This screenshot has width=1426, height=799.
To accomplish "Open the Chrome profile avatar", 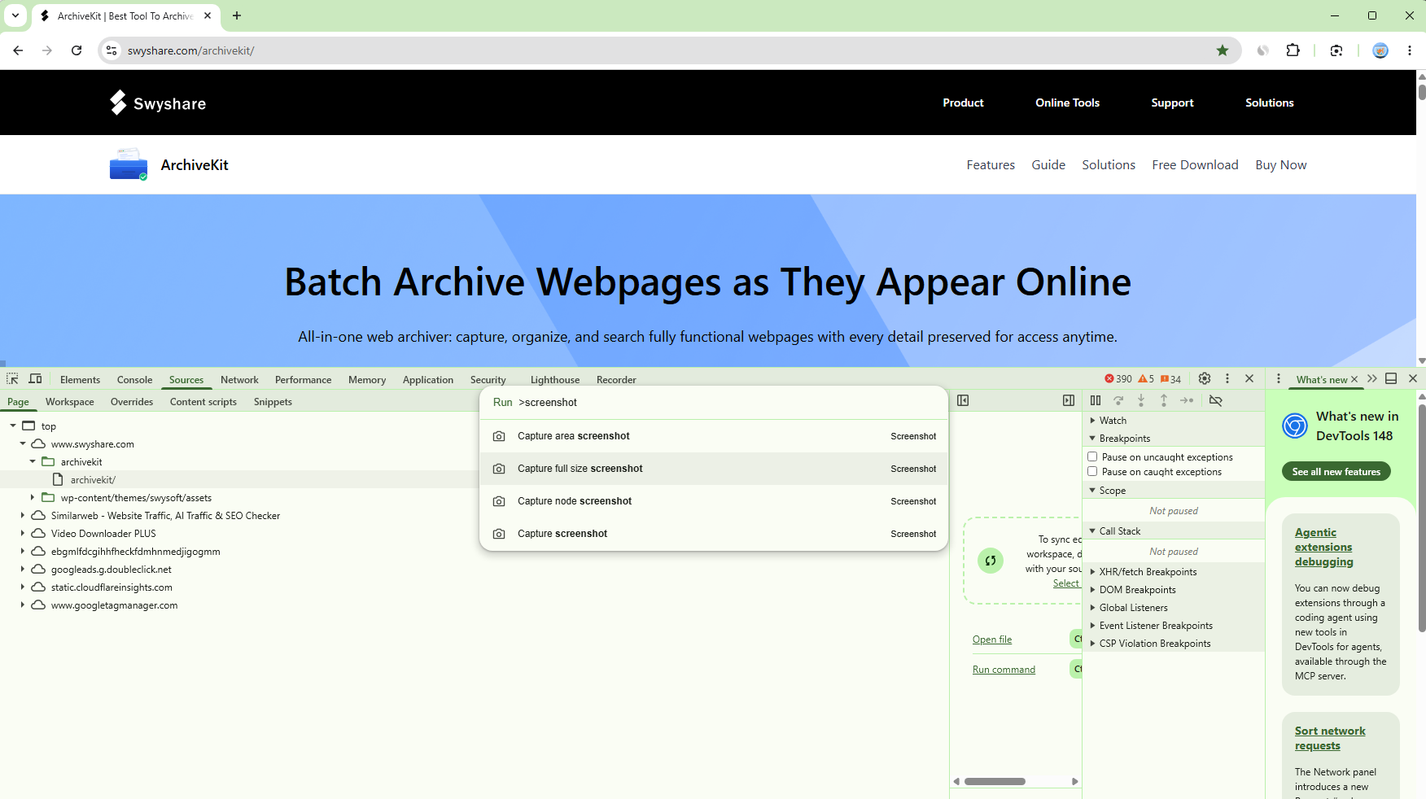I will point(1380,50).
